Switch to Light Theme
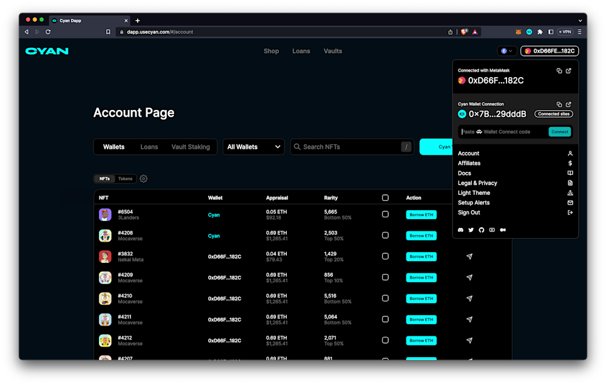Screen dimensions: 606x385 click(515, 192)
